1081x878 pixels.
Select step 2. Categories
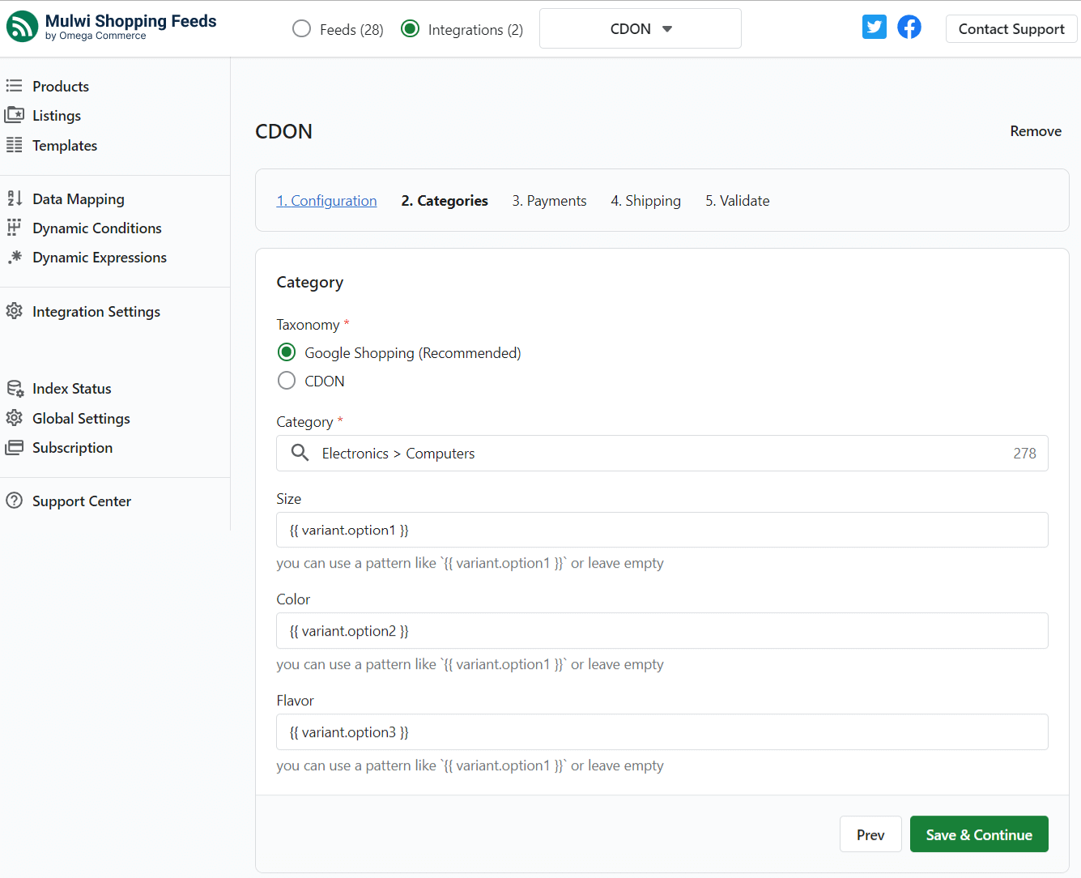point(445,201)
